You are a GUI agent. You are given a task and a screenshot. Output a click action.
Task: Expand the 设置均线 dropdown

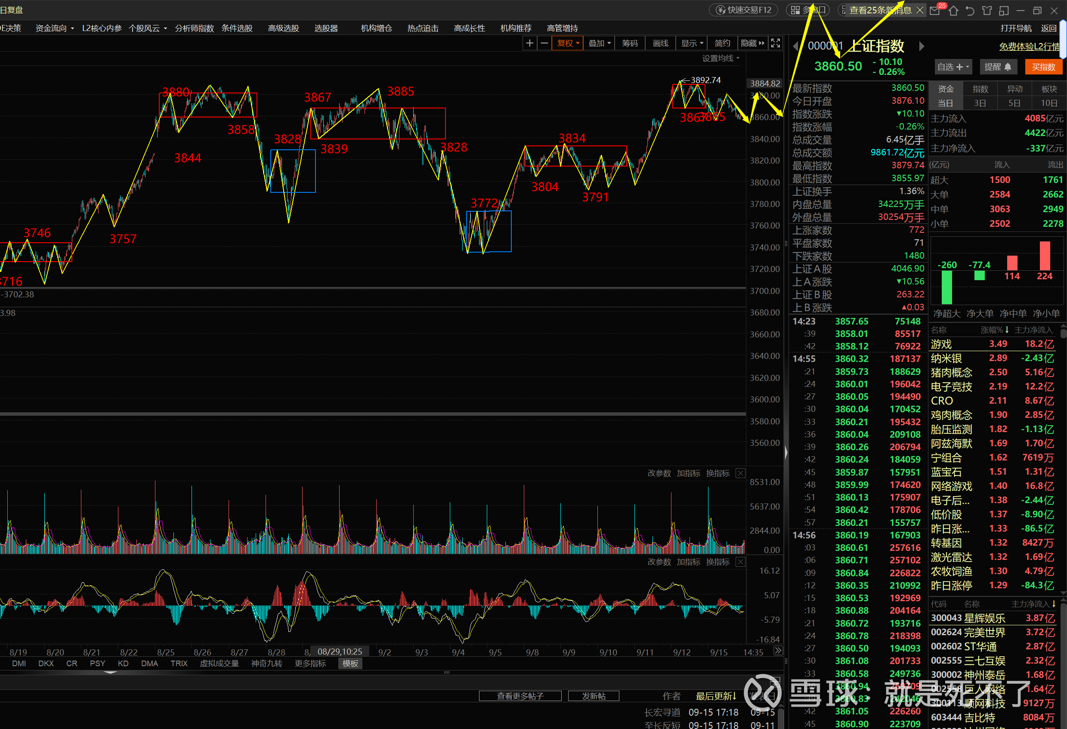click(x=721, y=58)
